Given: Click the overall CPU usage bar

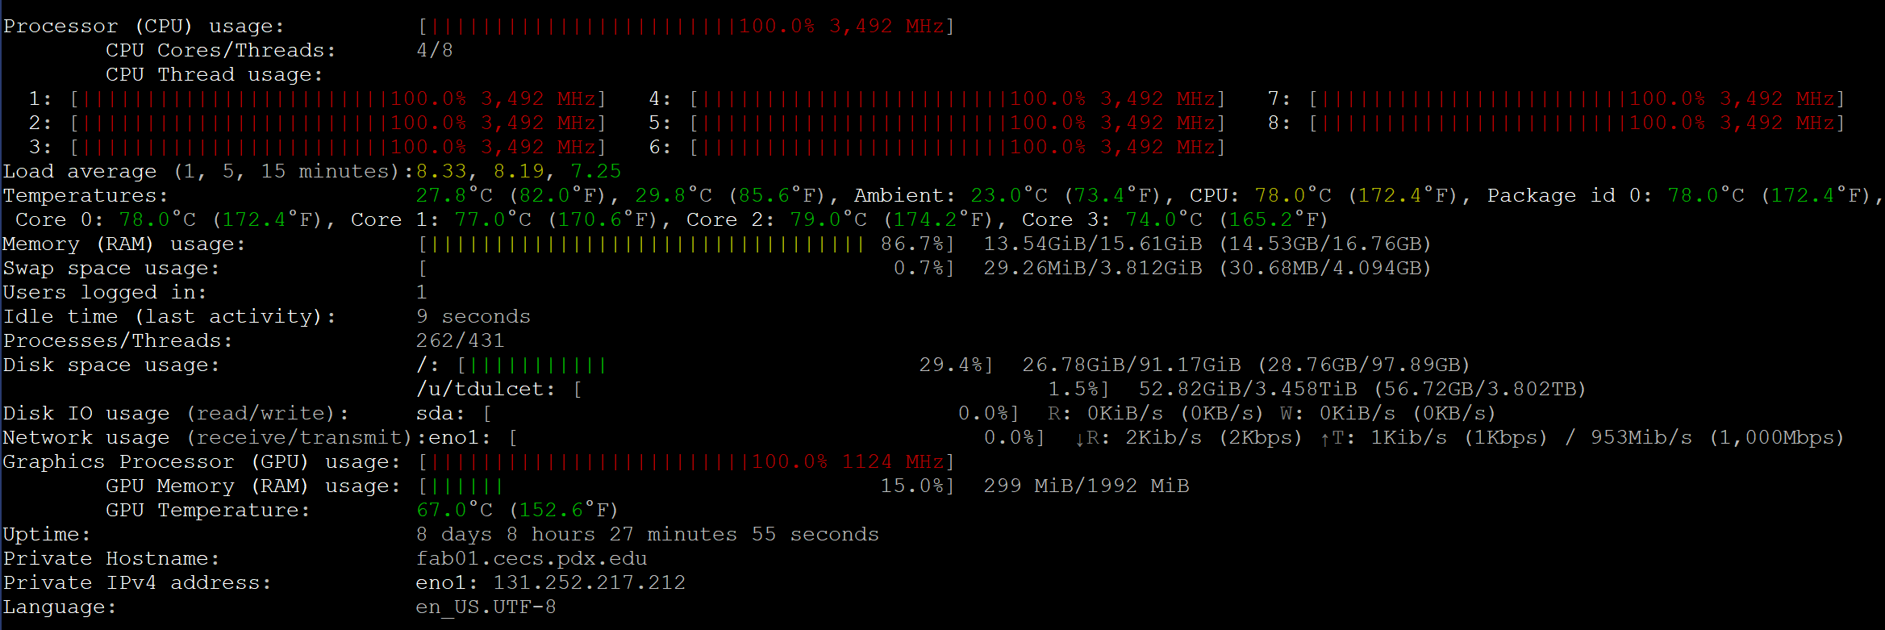Looking at the screenshot, I should (686, 26).
